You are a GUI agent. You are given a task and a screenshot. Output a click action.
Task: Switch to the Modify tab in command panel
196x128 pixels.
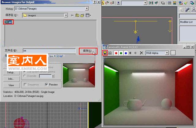[x=187, y=10]
